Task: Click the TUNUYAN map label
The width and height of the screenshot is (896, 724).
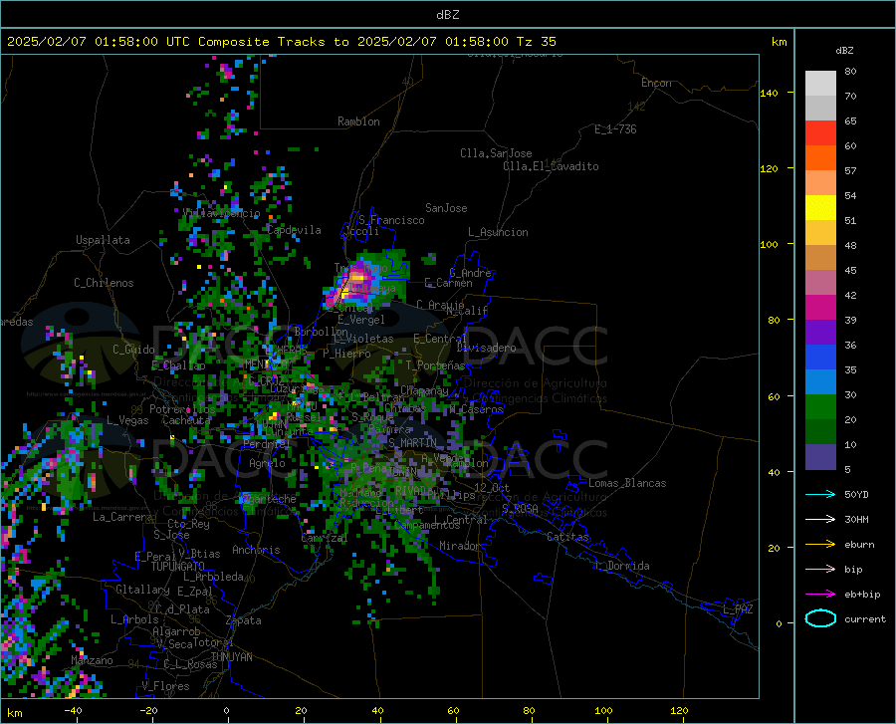Action: coord(231,657)
